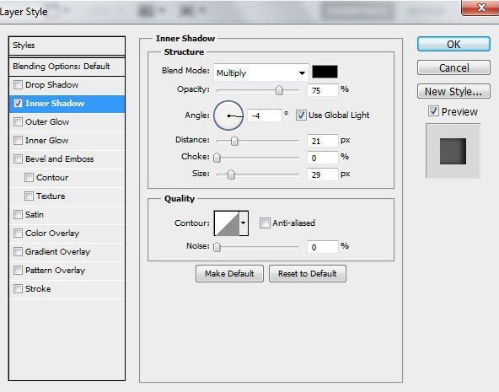The height and width of the screenshot is (392, 499).
Task: Toggle Use Global Light checkbox
Action: 301,115
